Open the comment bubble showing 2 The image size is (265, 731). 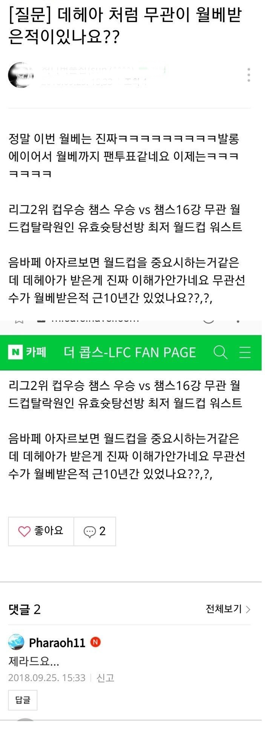click(x=95, y=531)
